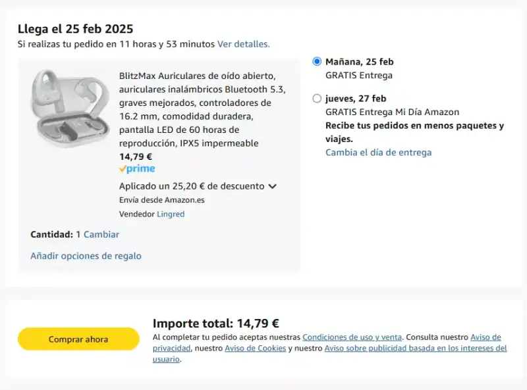Click the Comprar ahora button
This screenshot has width=527, height=390.
pyautogui.click(x=78, y=339)
